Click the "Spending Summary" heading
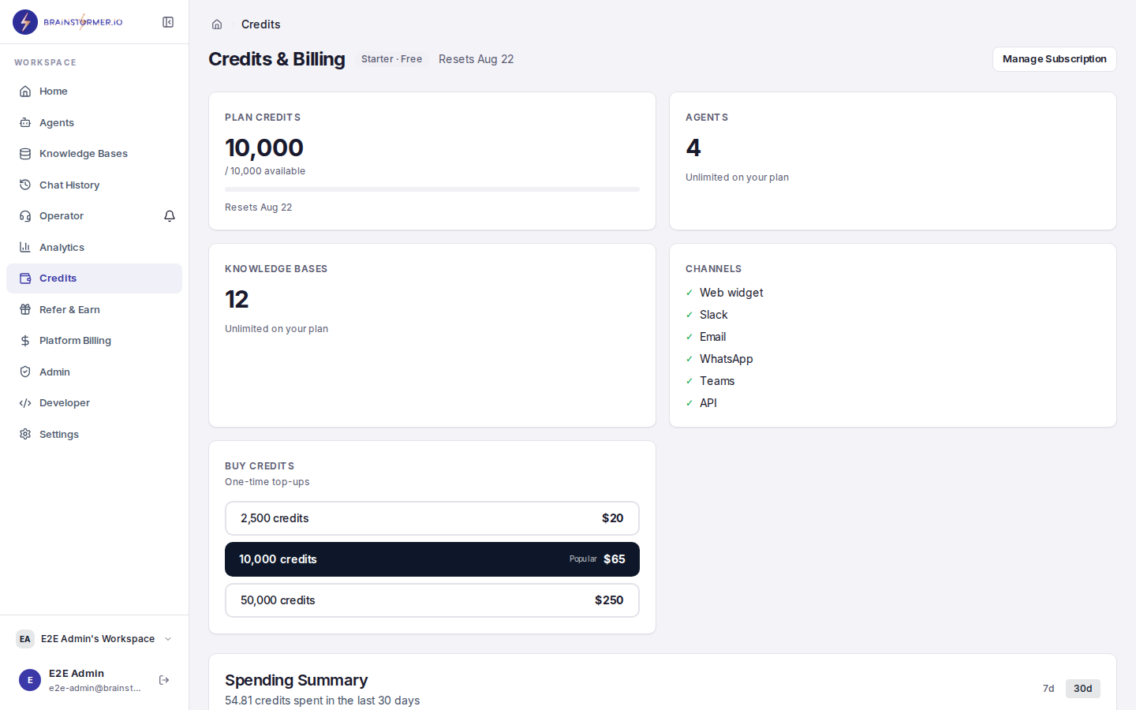The height and width of the screenshot is (710, 1136). (297, 680)
